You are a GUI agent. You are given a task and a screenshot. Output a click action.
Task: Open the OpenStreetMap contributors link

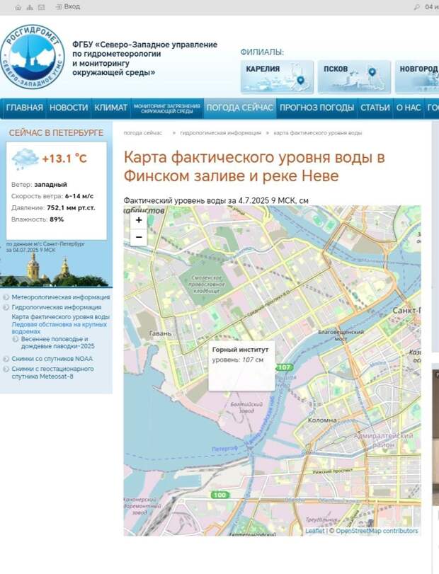click(377, 531)
